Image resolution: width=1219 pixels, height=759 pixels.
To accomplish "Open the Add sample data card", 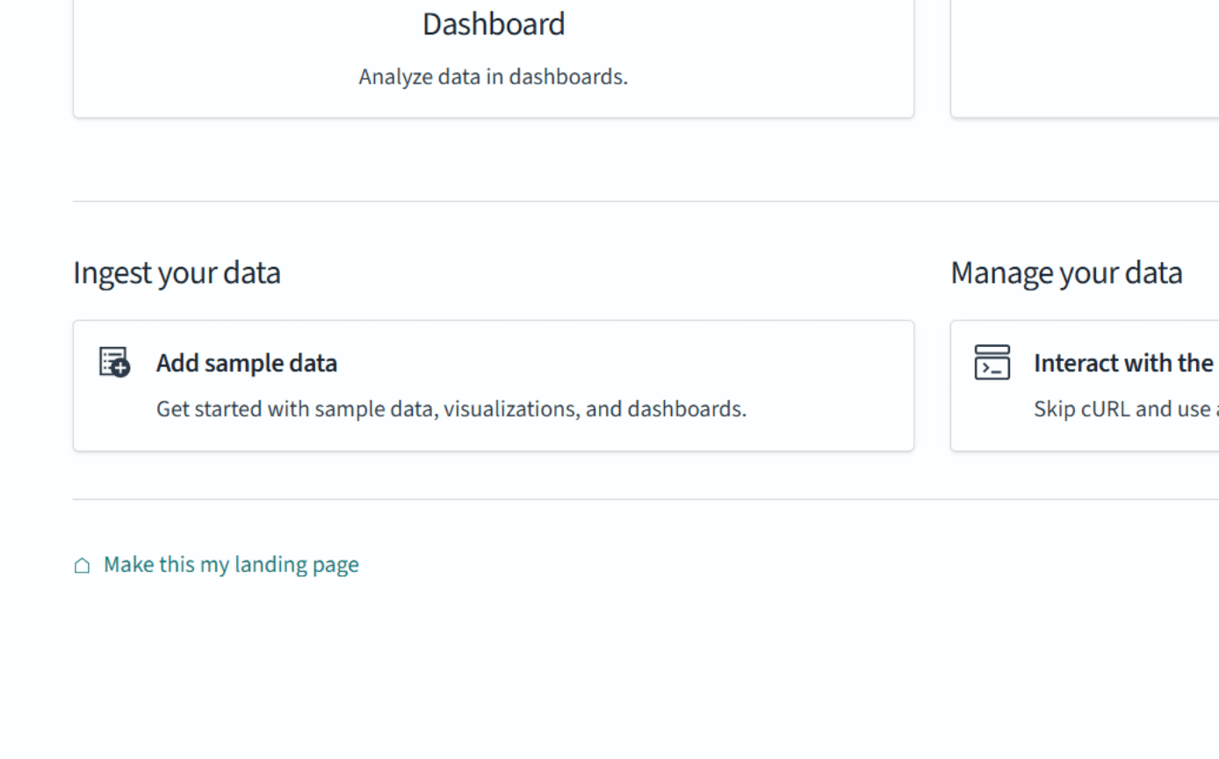I will tap(493, 386).
